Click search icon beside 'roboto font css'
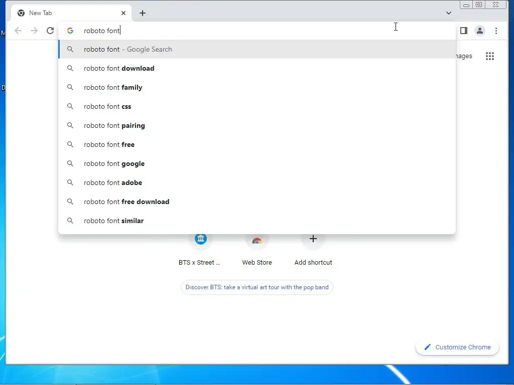 [x=70, y=106]
